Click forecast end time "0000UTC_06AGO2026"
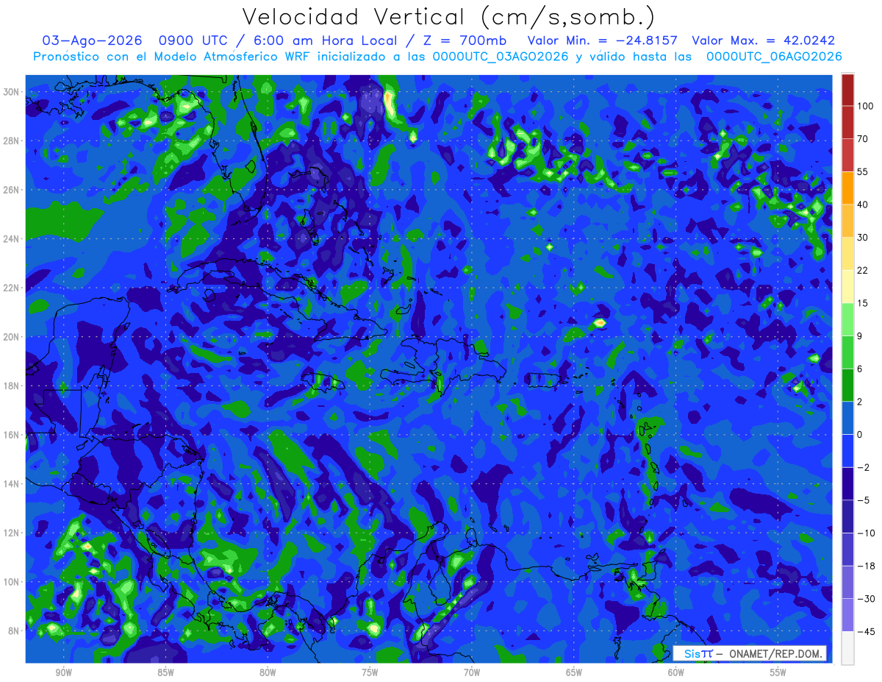This screenshot has height=682, width=882. [x=774, y=57]
